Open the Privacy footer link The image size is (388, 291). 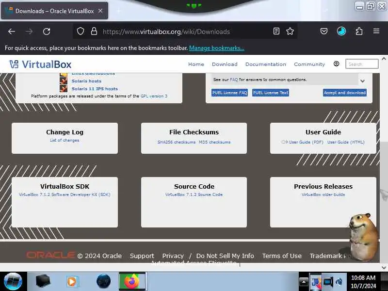173,256
